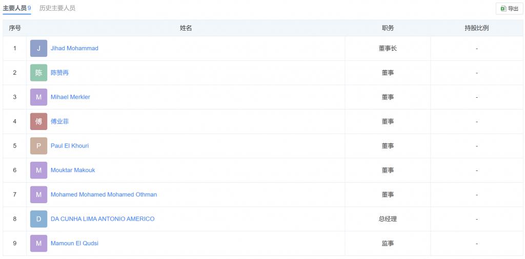Select the 主要人员 tab
The width and height of the screenshot is (525, 259).
(17, 8)
